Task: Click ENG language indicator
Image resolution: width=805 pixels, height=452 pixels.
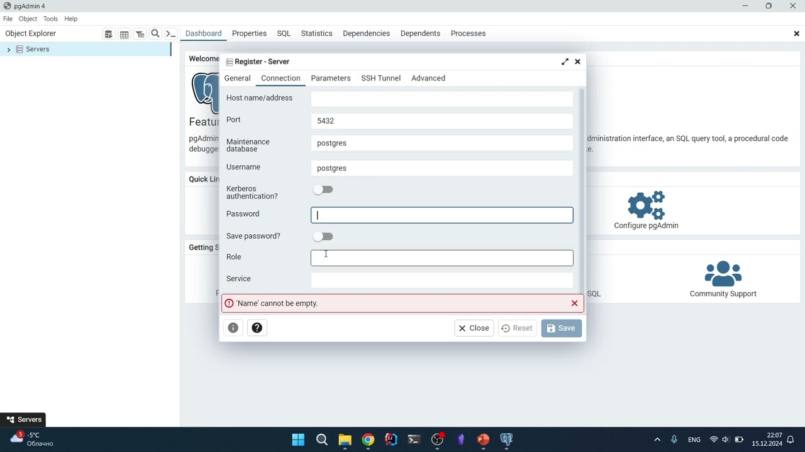Action: tap(694, 439)
